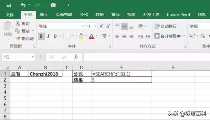The height and width of the screenshot is (120, 210).
Task: Open the 复制 dropdown arrow
Action: (33, 31)
